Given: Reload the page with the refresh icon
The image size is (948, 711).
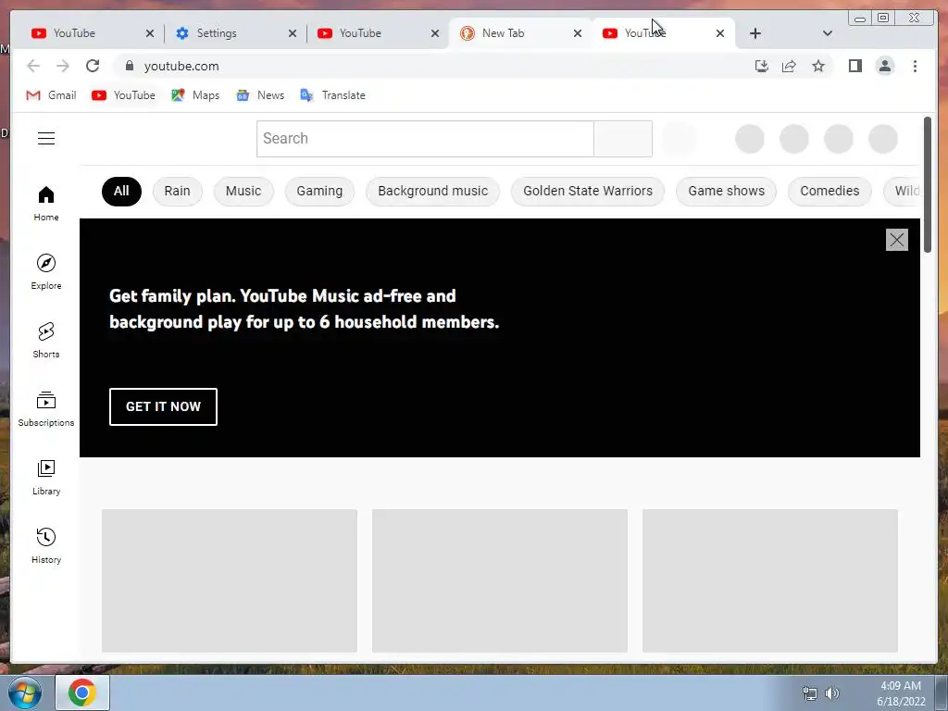Looking at the screenshot, I should point(93,66).
